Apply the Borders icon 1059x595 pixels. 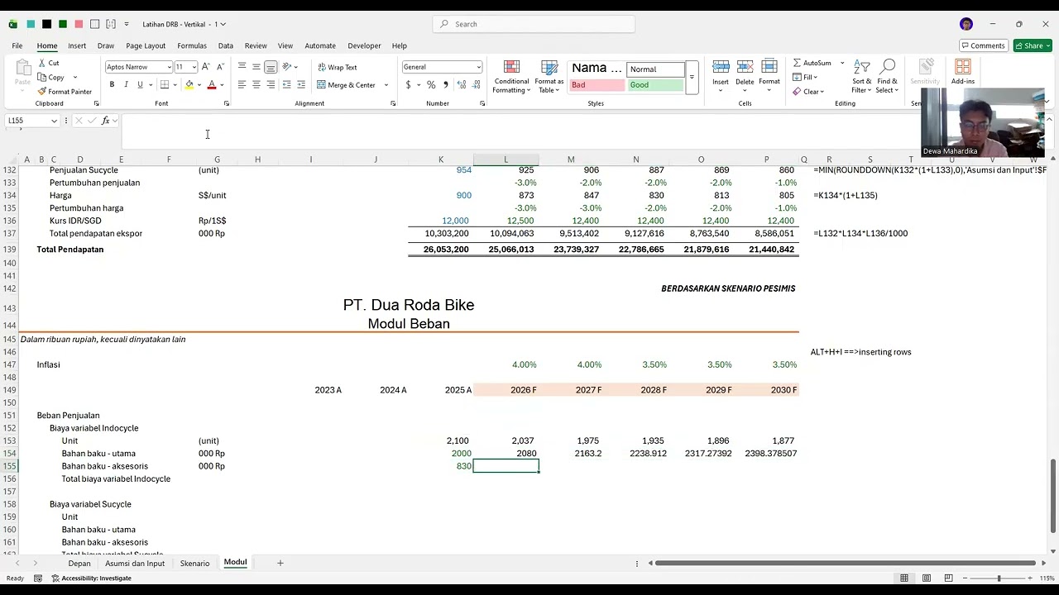pos(165,84)
